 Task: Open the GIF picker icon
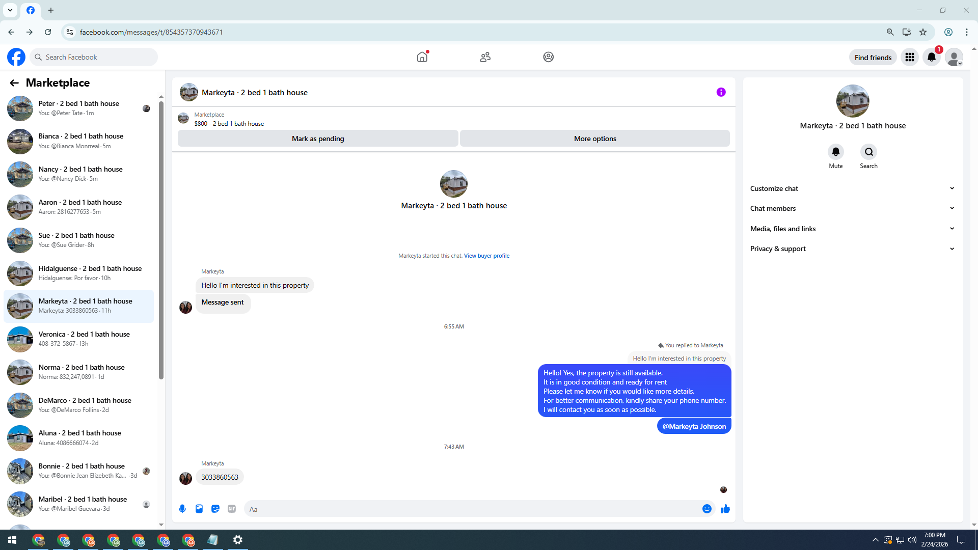click(232, 509)
